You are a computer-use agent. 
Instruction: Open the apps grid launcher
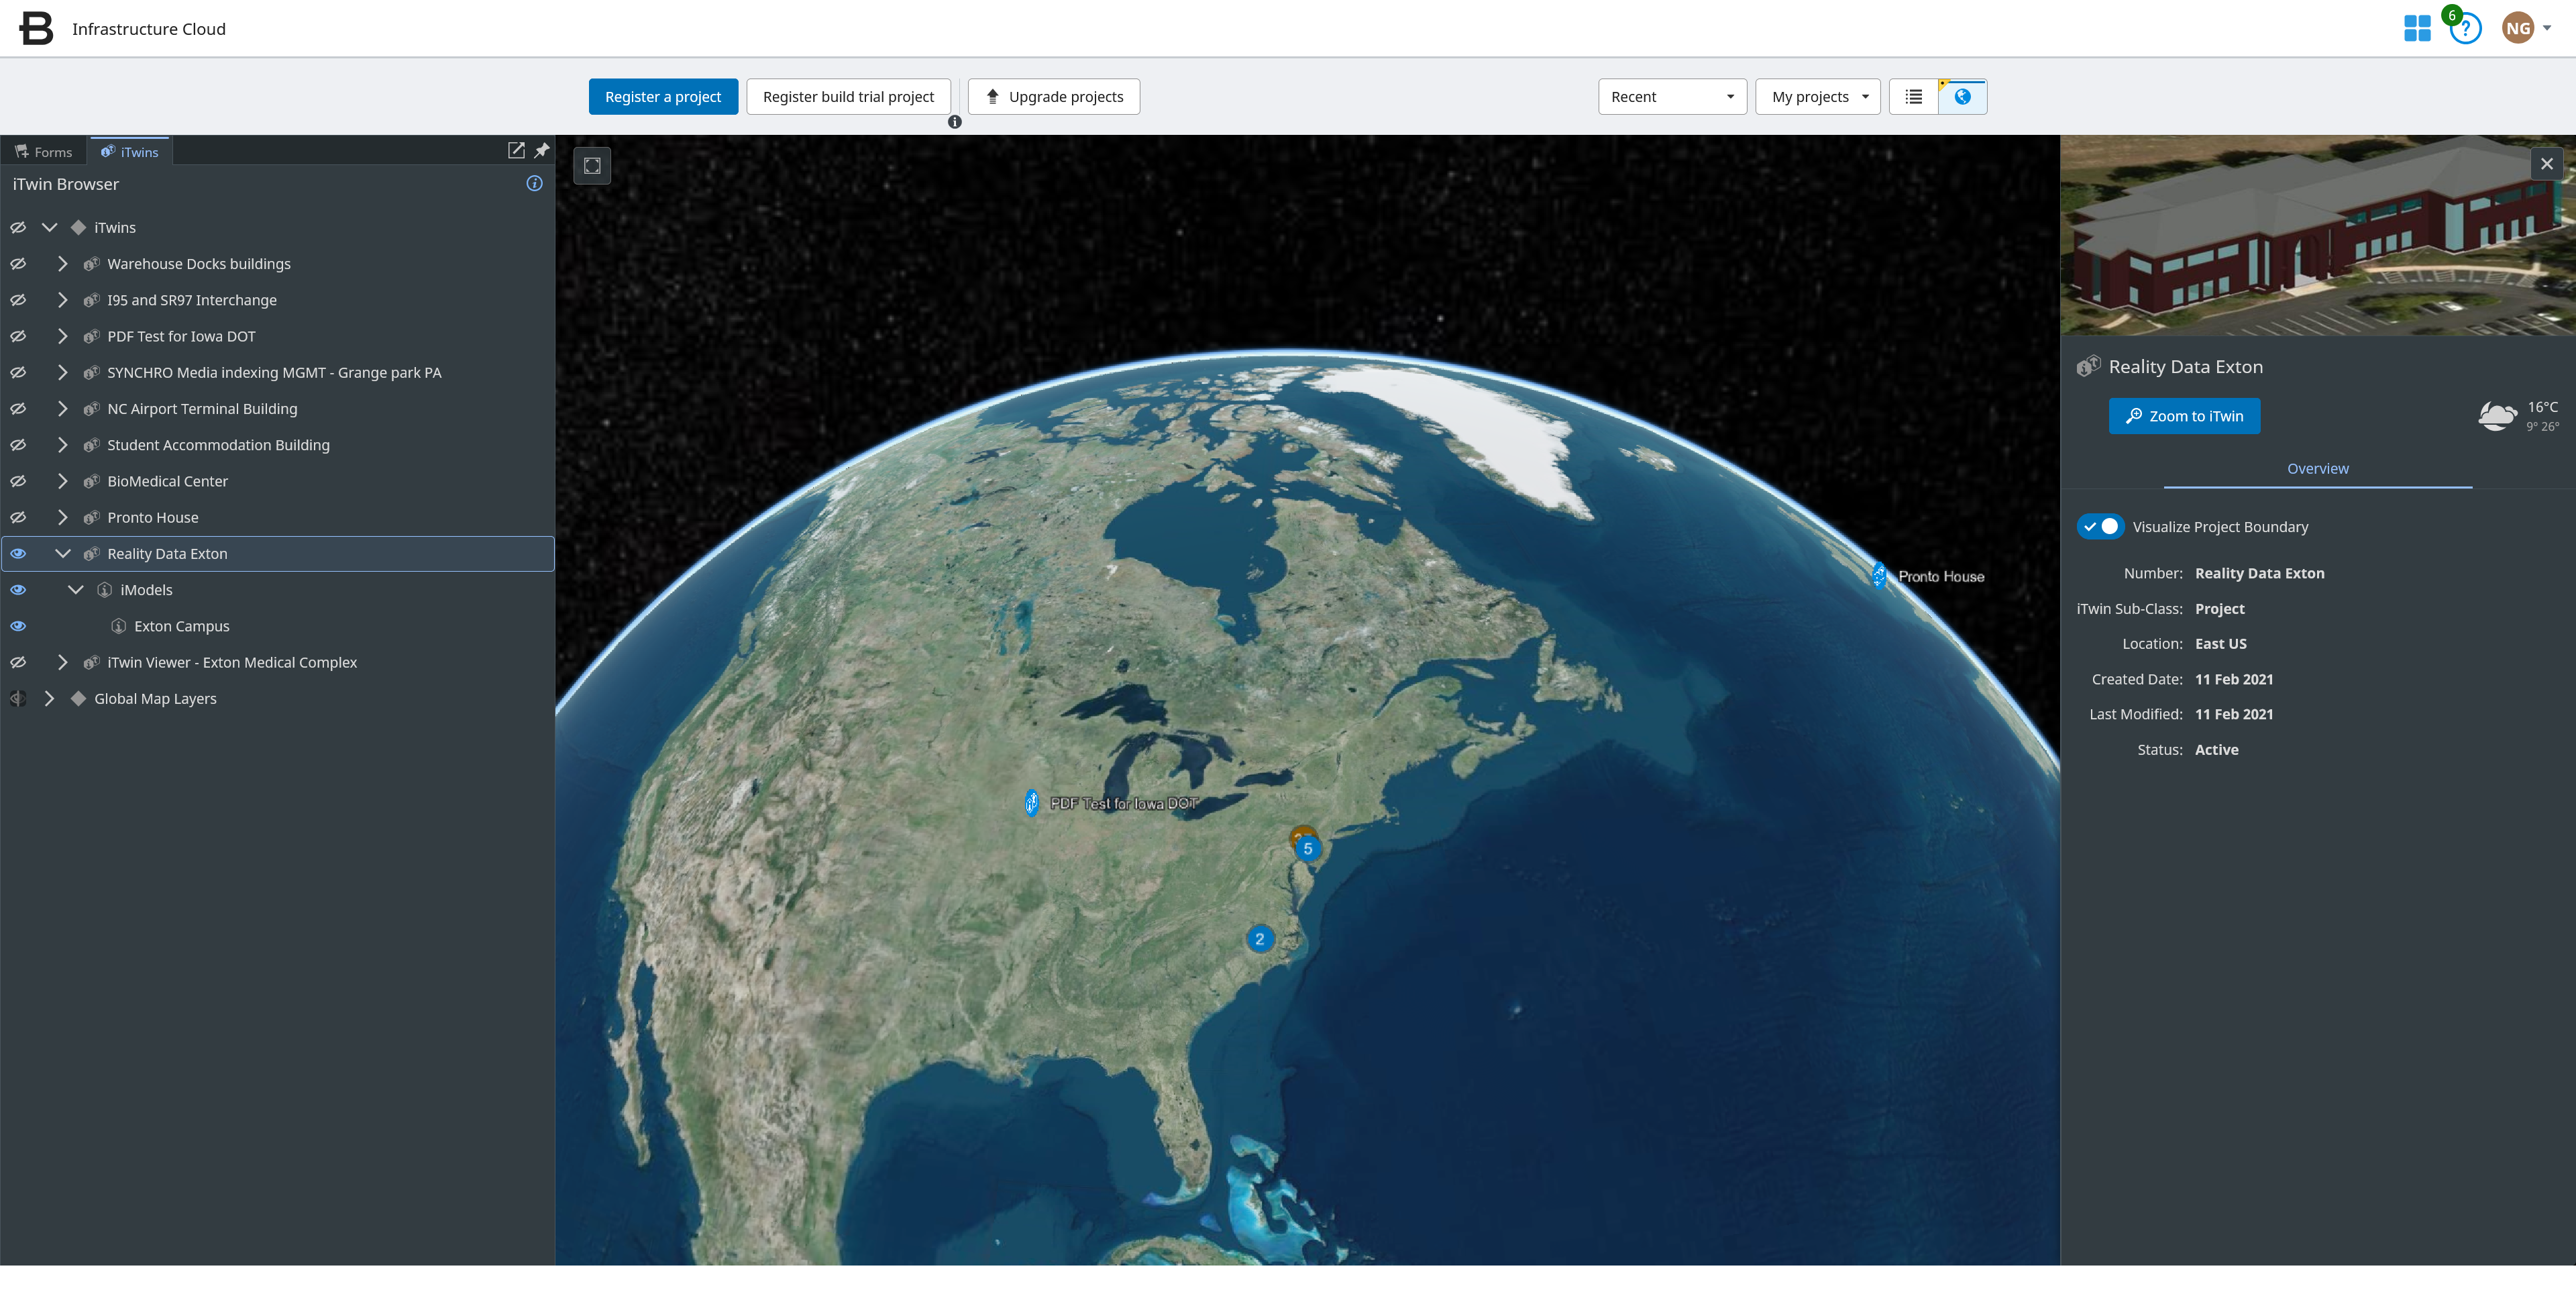click(2417, 28)
